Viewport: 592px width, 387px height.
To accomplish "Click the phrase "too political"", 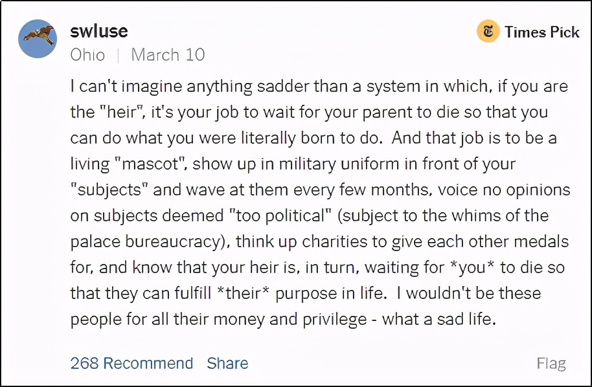I will coord(291,216).
